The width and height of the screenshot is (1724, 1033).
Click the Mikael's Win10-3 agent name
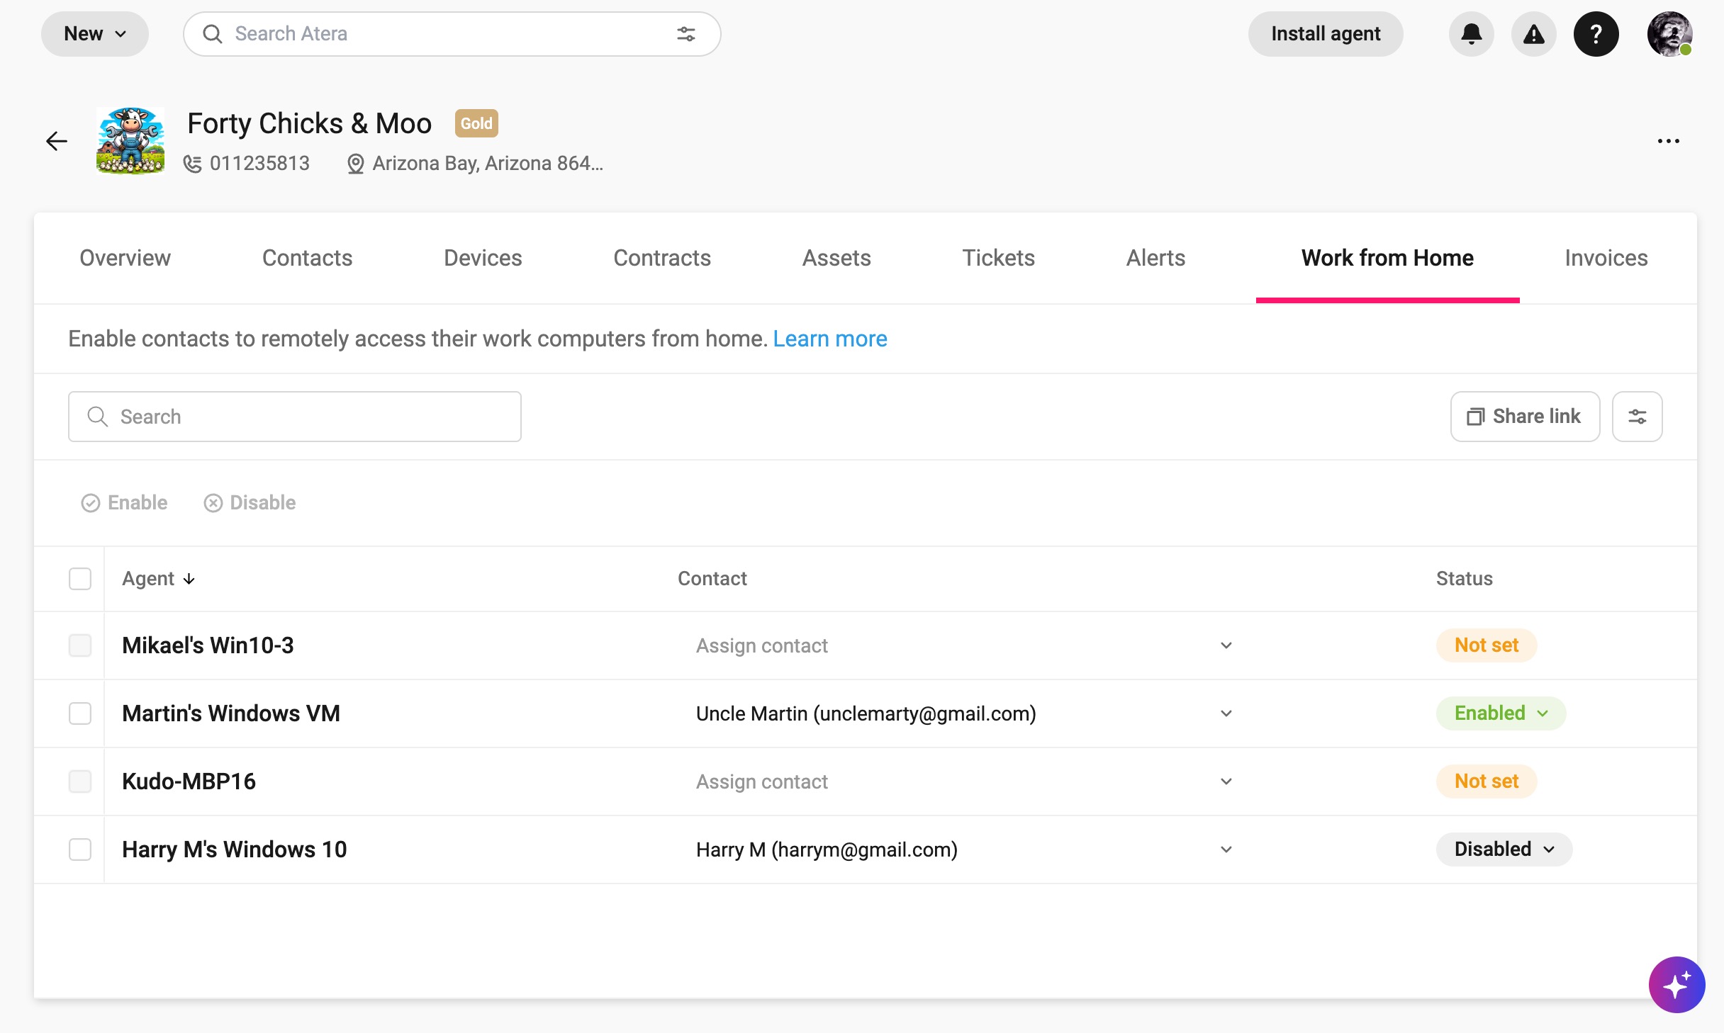click(208, 645)
